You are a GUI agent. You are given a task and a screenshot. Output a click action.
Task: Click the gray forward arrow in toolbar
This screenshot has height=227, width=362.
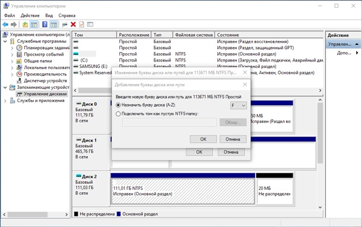14,24
